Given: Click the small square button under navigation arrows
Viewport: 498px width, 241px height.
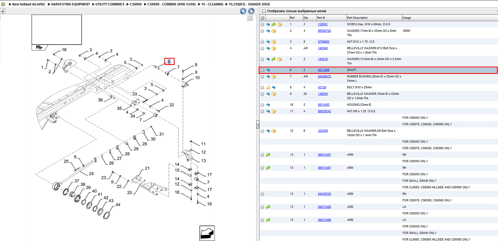Looking at the screenshot, I should tap(250, 18).
